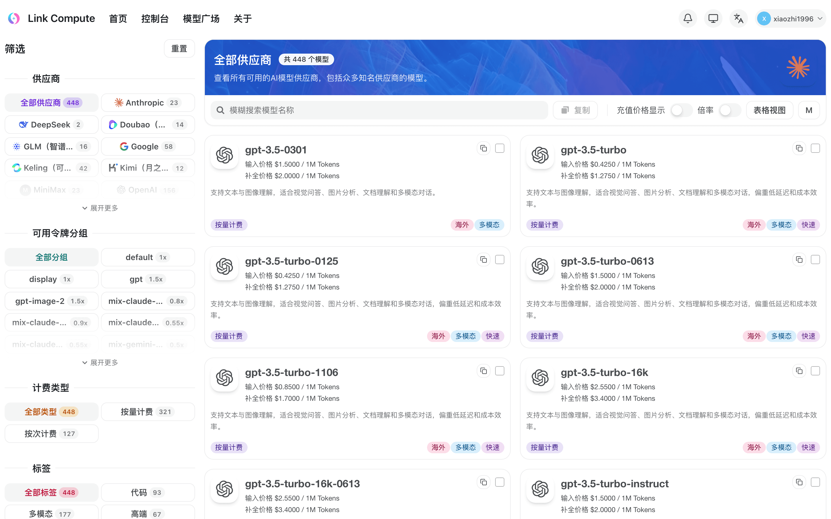Toggle the 充值价格显示 switch

click(682, 110)
